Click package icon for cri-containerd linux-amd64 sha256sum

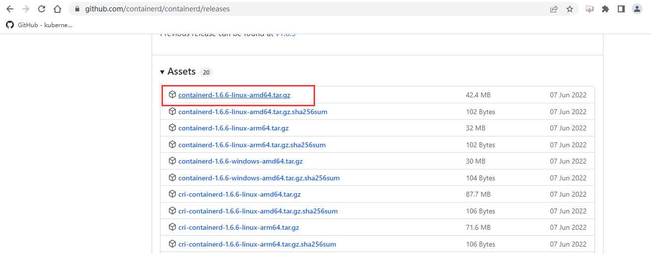(x=172, y=211)
